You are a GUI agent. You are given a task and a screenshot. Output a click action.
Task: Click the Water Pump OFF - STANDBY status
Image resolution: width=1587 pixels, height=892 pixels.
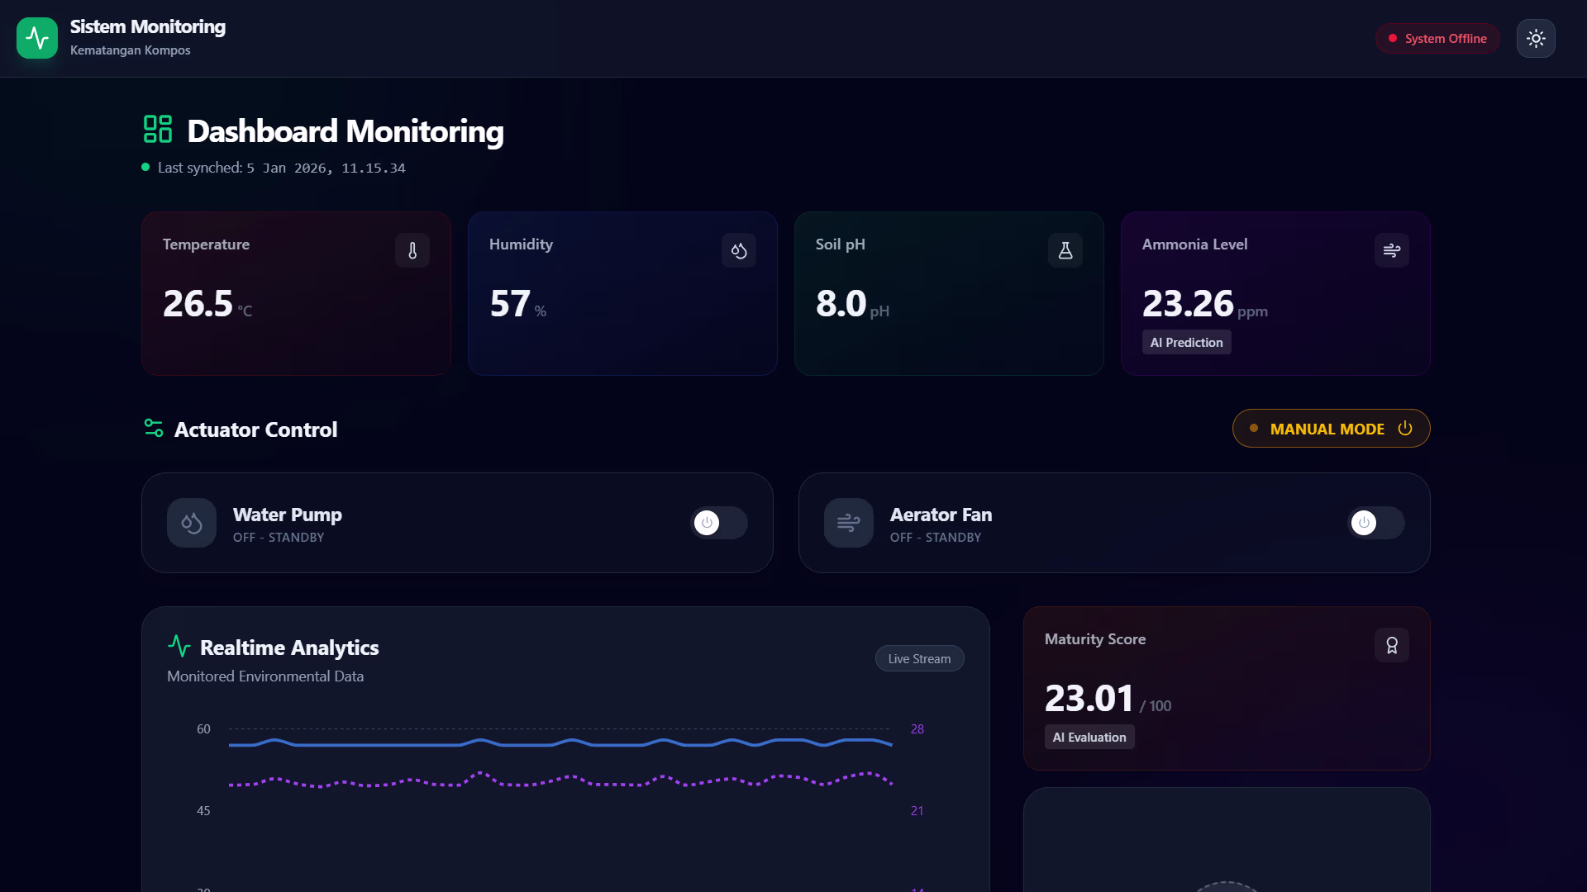coord(279,537)
